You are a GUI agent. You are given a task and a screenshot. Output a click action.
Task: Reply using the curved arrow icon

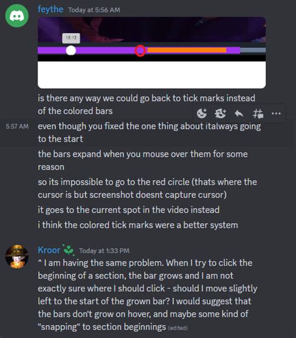pos(239,113)
